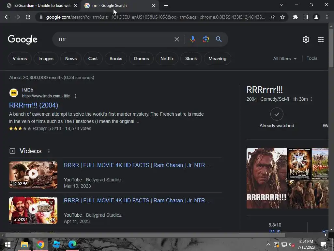
Task: Open large caveman movie still image
Action: (x=266, y=178)
